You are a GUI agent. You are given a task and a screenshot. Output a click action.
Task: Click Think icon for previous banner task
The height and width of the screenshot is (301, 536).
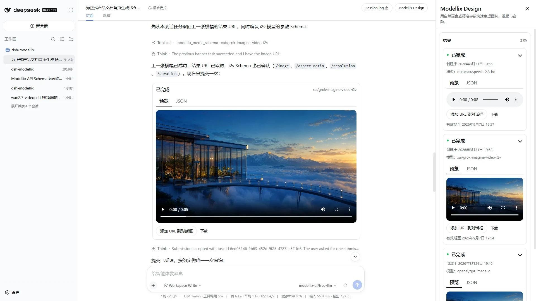tap(154, 54)
